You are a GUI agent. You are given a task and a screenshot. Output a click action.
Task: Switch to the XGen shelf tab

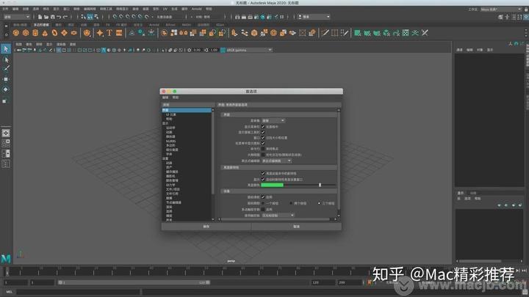click(220, 25)
